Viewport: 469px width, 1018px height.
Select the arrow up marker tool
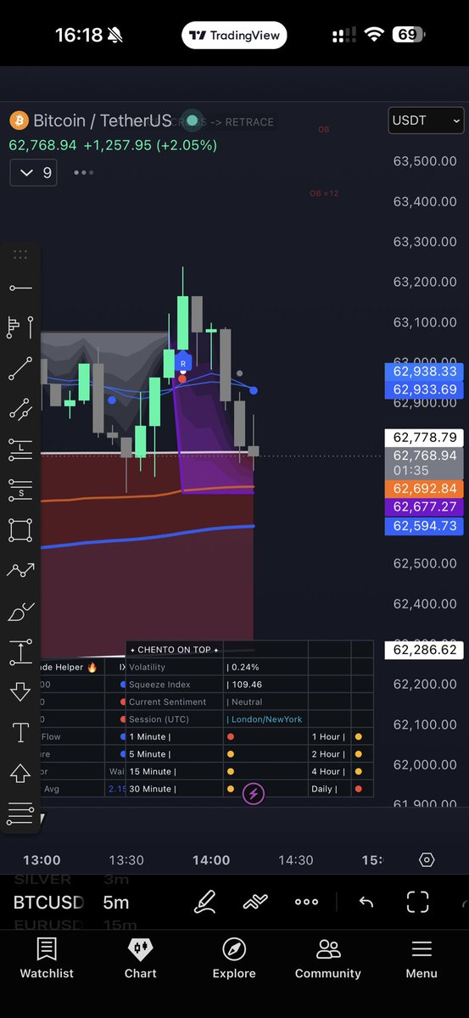[20, 773]
